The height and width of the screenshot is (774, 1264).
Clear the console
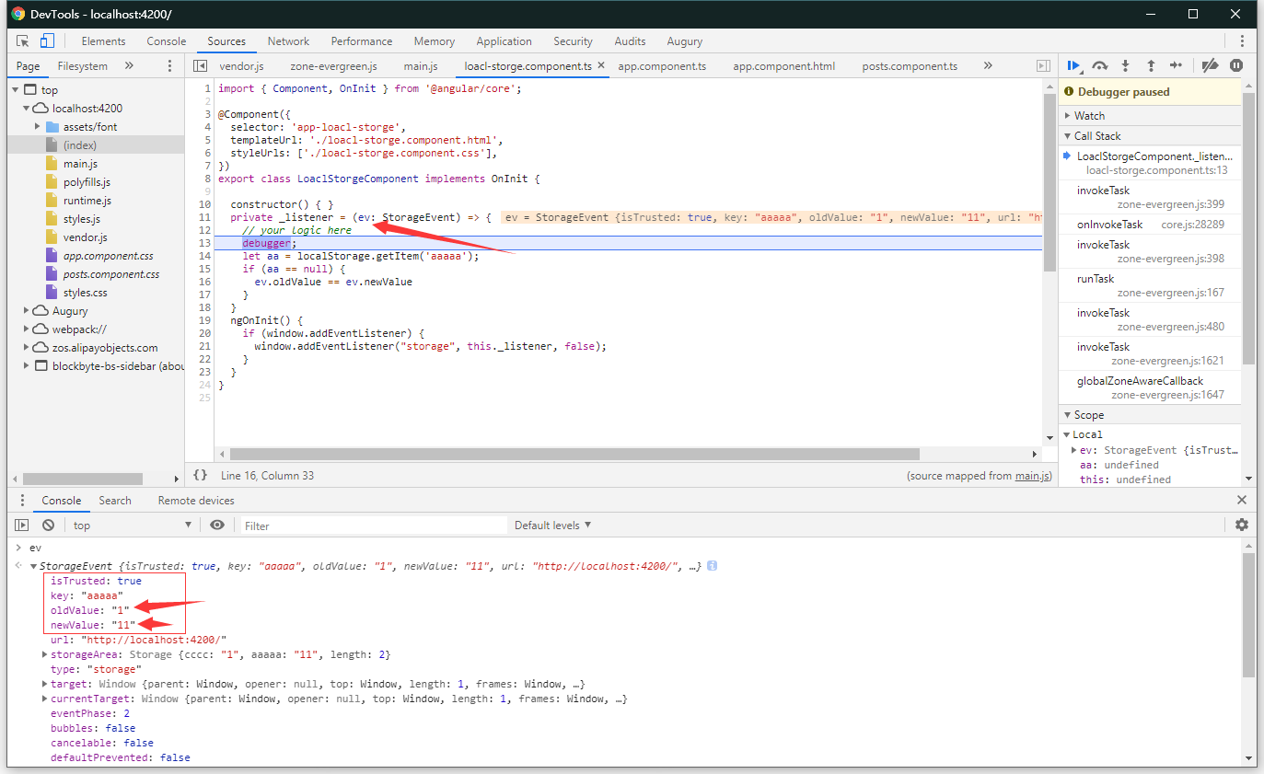click(48, 525)
